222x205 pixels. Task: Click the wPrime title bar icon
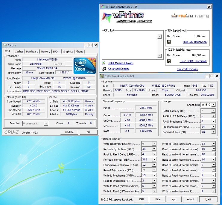103,7
